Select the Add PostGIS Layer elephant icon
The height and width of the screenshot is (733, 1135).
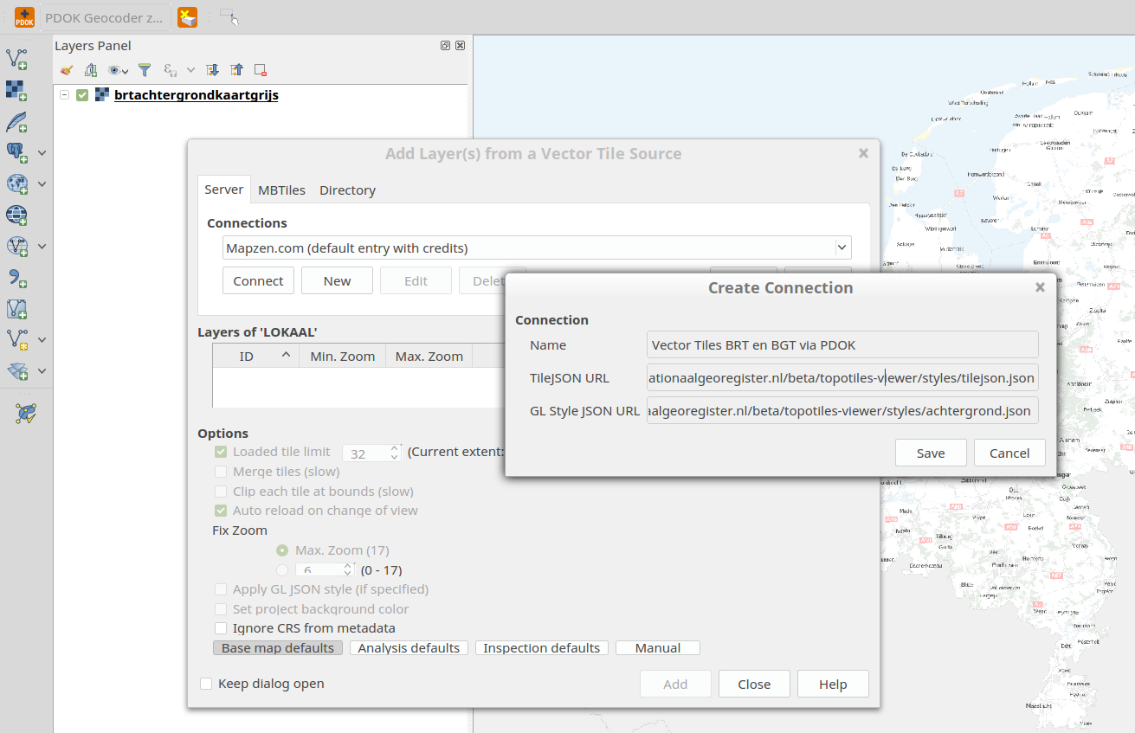pyautogui.click(x=16, y=152)
